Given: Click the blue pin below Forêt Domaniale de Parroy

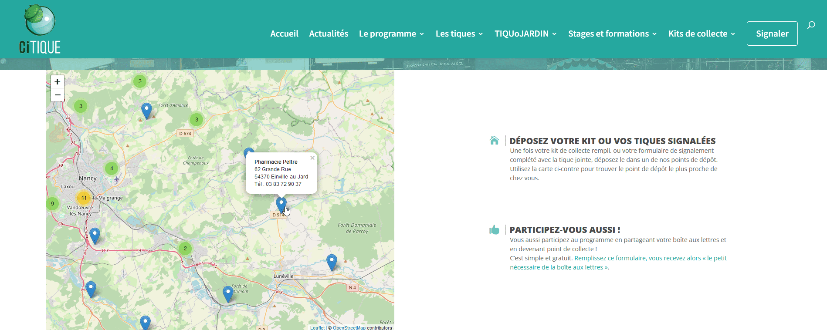Looking at the screenshot, I should pyautogui.click(x=332, y=261).
